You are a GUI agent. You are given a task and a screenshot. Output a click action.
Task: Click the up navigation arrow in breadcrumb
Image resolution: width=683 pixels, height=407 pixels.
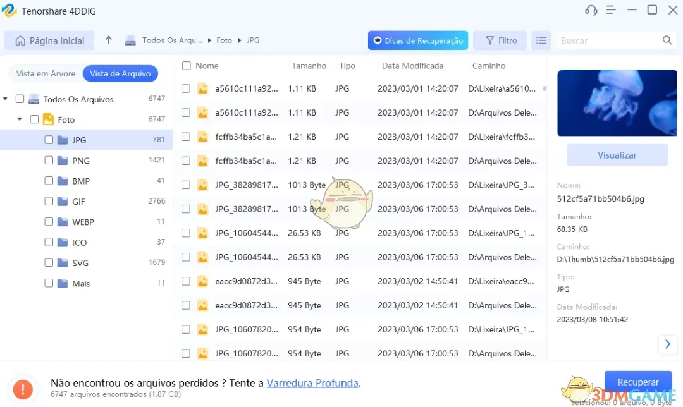[x=108, y=39]
